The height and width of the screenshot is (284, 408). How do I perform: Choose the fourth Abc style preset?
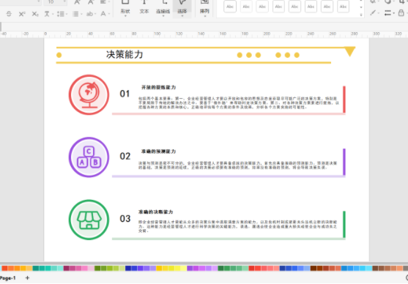278,7
